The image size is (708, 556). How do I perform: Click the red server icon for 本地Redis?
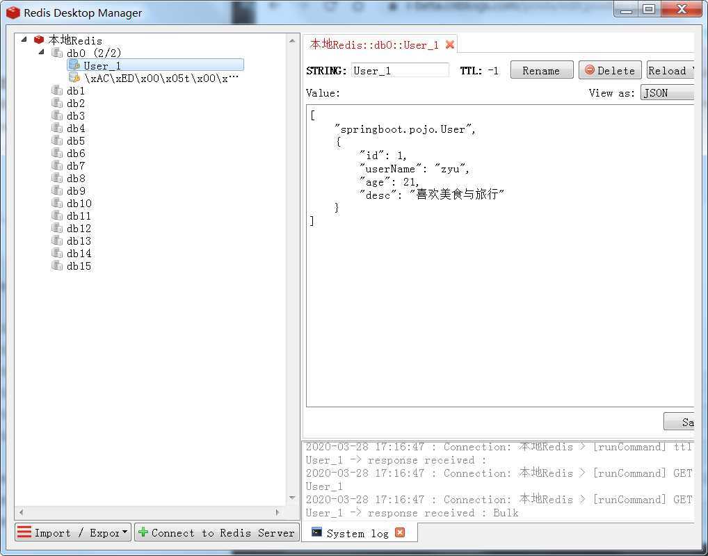click(x=39, y=40)
